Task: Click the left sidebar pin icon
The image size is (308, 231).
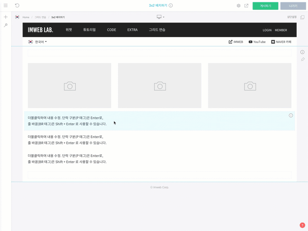Action: coord(6,25)
